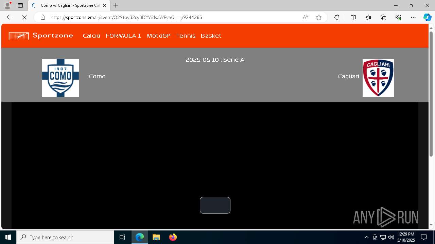
Task: Open the Windows Start menu
Action: pos(8,237)
